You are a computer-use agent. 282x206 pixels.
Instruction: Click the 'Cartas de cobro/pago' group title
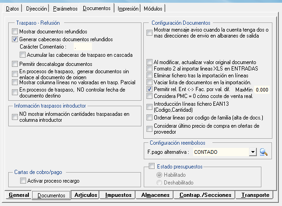38,172
